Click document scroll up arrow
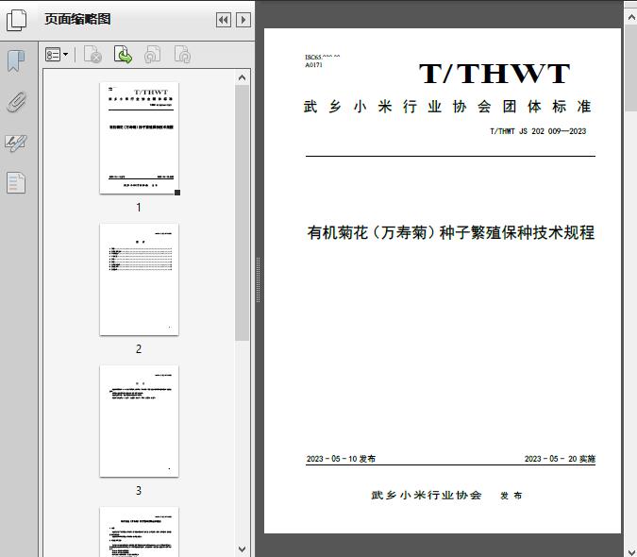This screenshot has width=637, height=557. pos(631,17)
